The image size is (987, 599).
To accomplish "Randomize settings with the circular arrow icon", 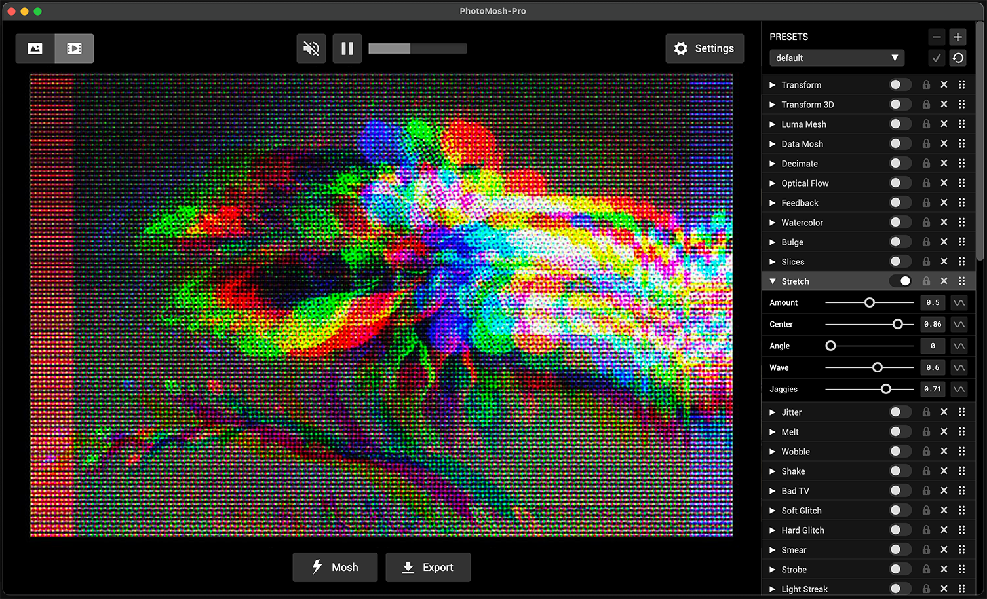I will point(958,58).
